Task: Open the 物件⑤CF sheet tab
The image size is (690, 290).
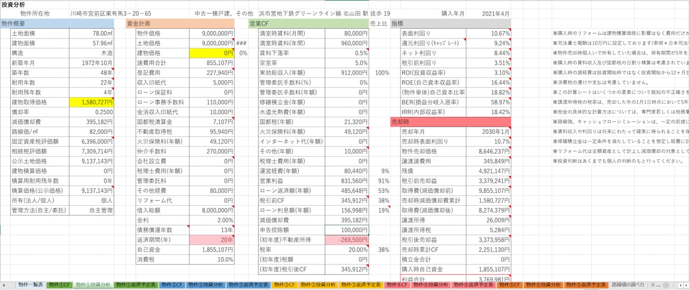Action: 510,285
